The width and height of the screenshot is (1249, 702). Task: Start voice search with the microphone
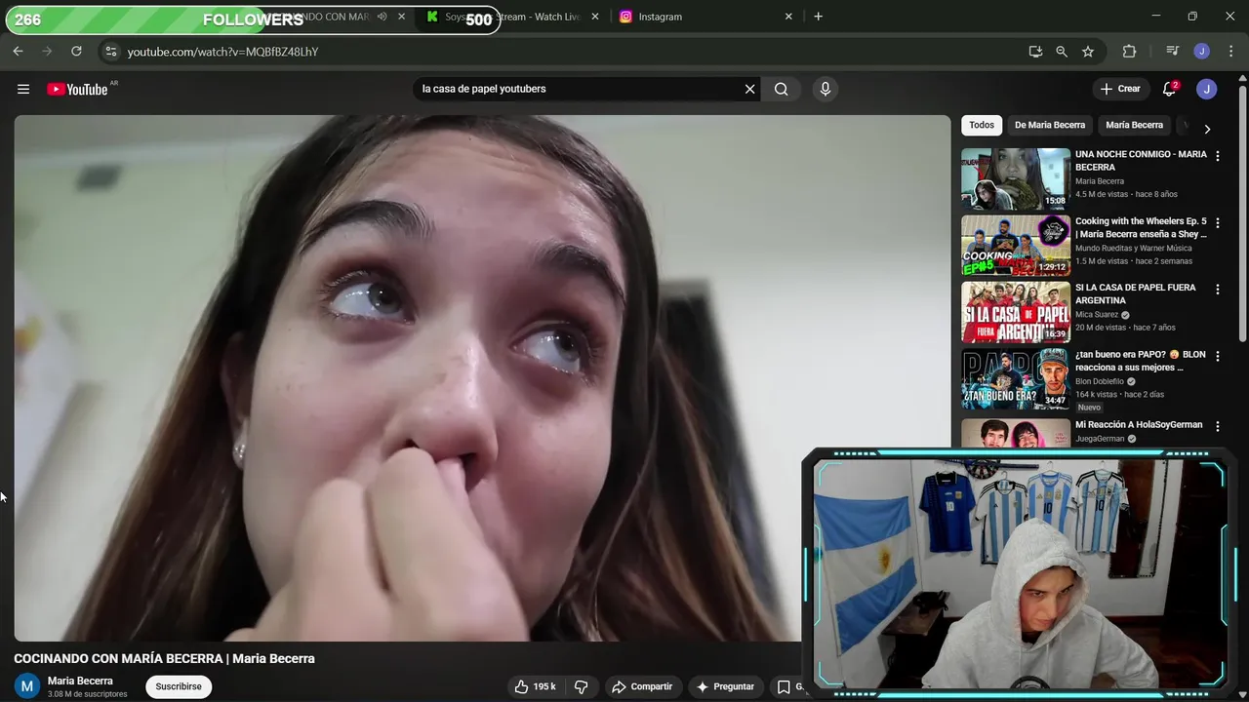[826, 89]
